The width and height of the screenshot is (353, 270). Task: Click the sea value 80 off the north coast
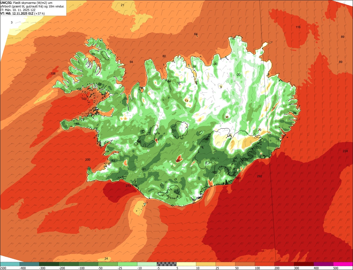[164, 56]
